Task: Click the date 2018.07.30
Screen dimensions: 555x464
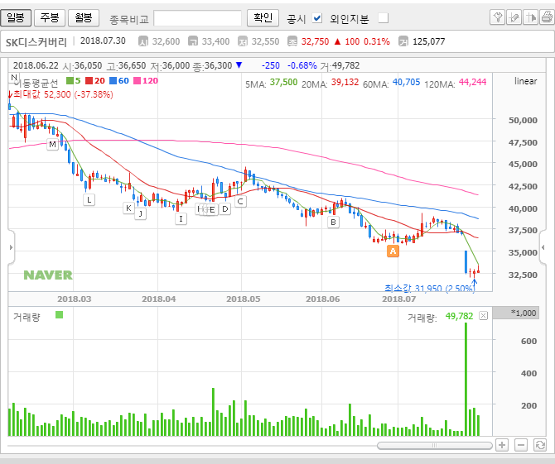Action: [103, 41]
